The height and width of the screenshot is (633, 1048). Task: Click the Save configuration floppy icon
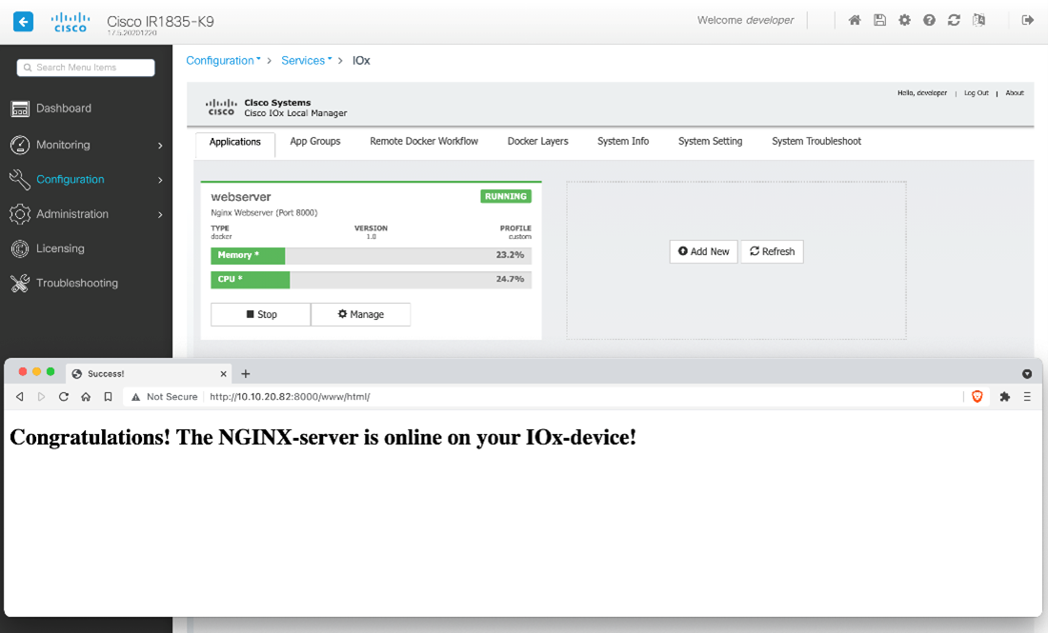[x=879, y=20]
